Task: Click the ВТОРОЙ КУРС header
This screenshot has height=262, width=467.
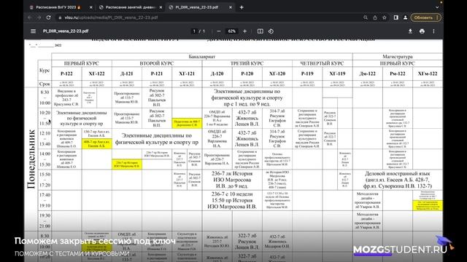Action: 157,63
